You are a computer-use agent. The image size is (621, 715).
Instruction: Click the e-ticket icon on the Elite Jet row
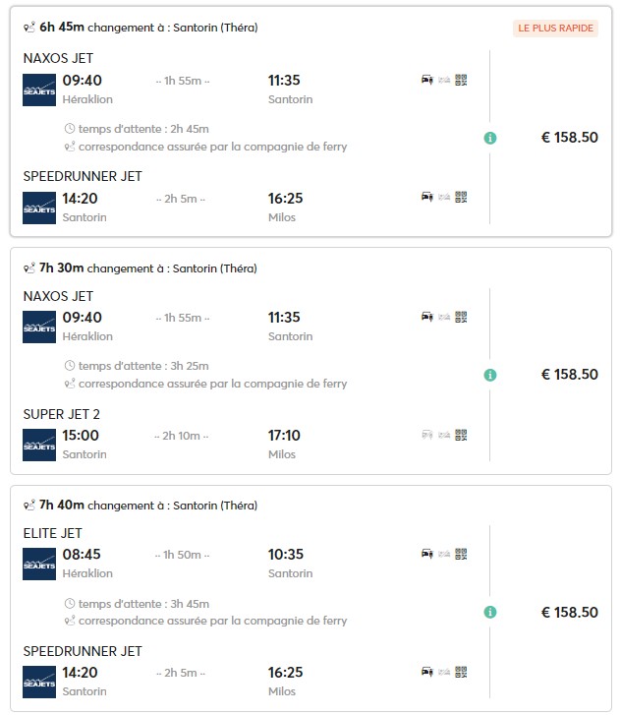(444, 554)
